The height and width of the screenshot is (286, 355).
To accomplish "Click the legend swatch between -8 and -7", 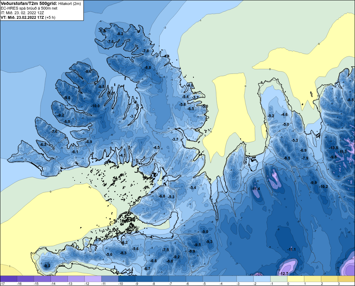I will (x=160, y=279).
